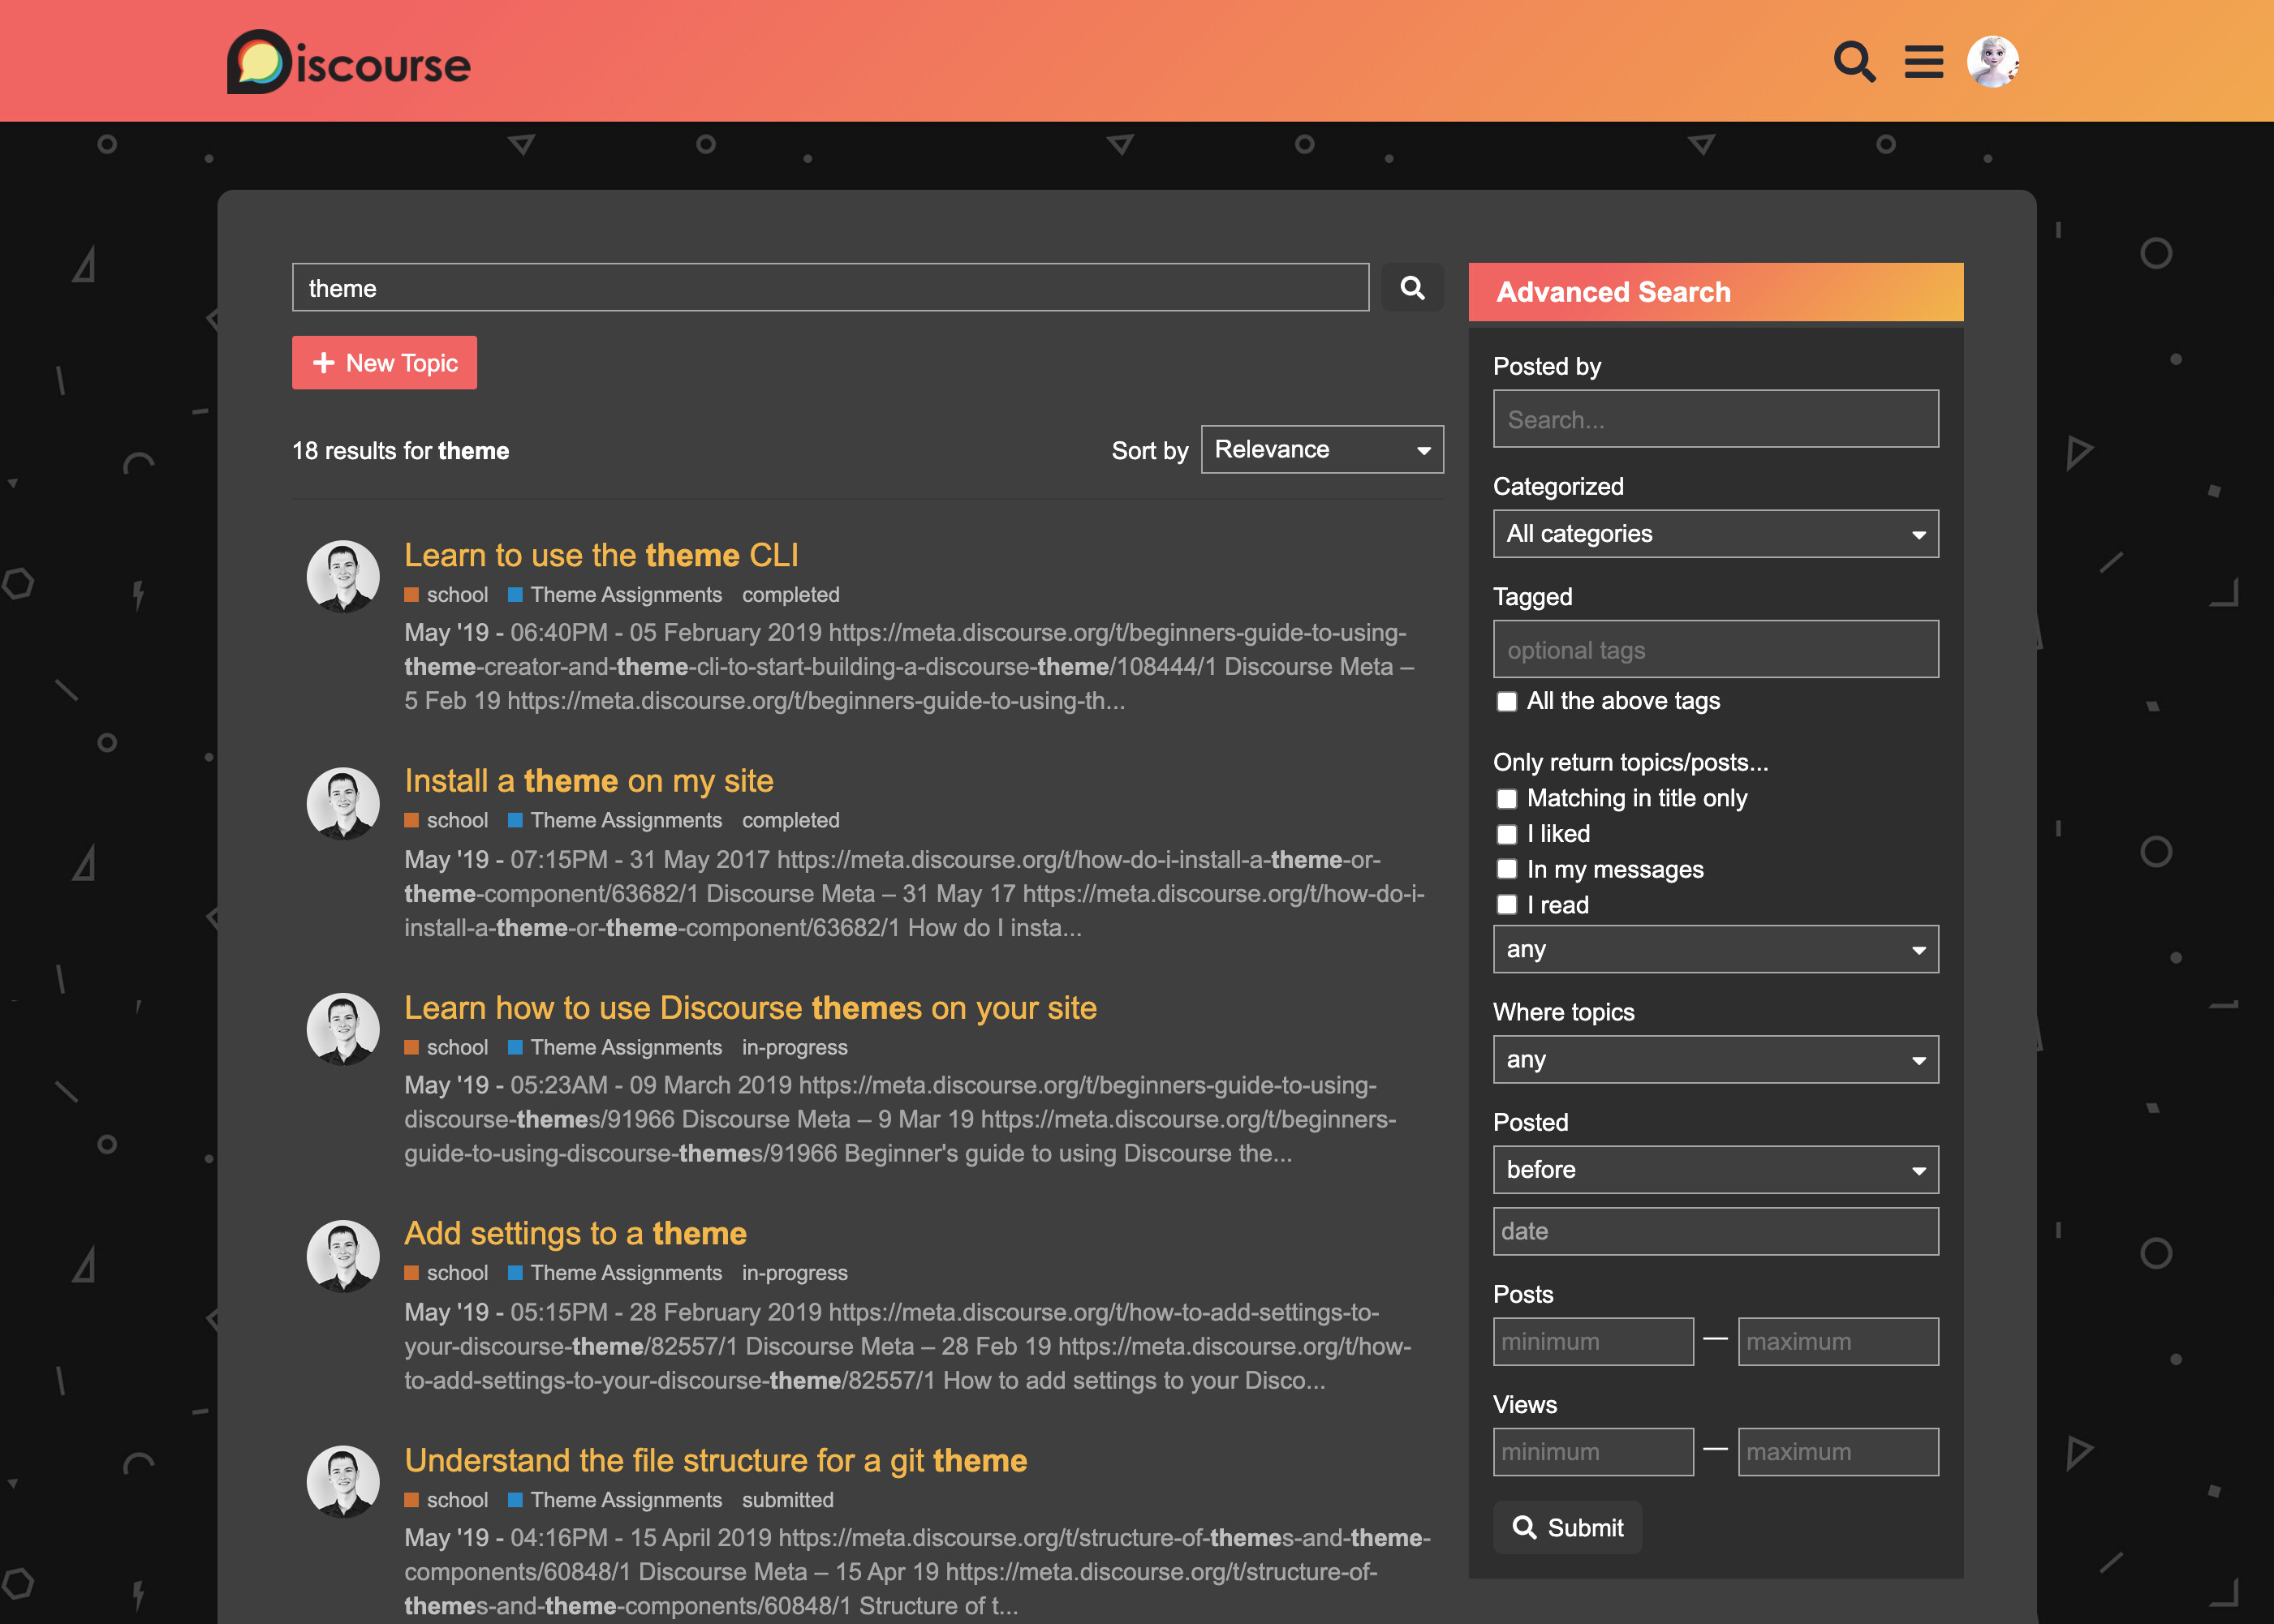
Task: Expand the All categories dropdown
Action: click(x=1715, y=534)
